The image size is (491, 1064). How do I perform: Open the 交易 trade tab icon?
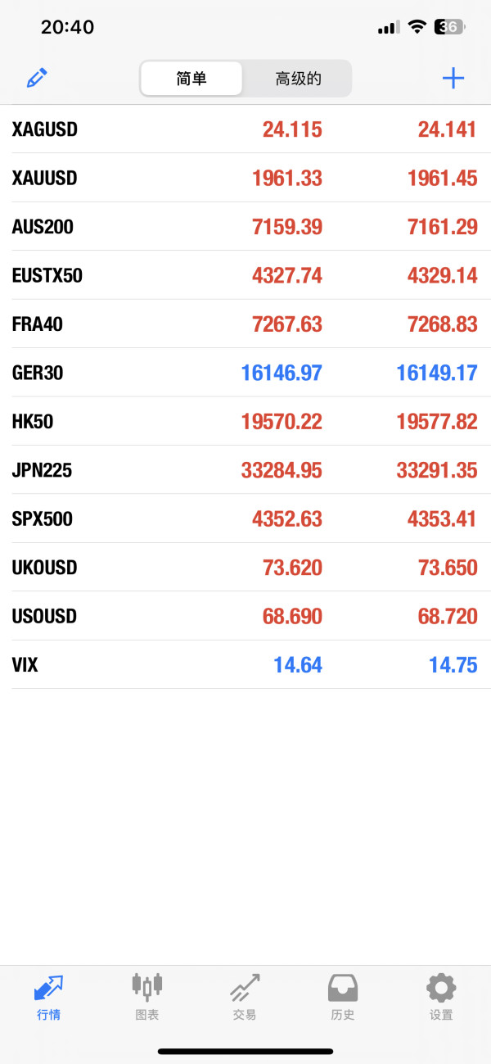[245, 987]
